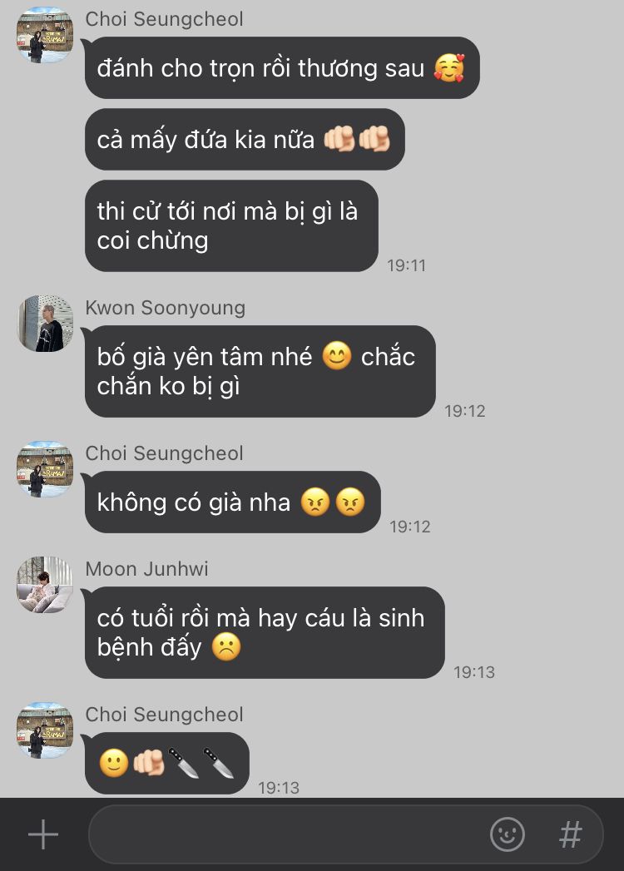Tap the Moon Junhwi sender name

pos(146,569)
